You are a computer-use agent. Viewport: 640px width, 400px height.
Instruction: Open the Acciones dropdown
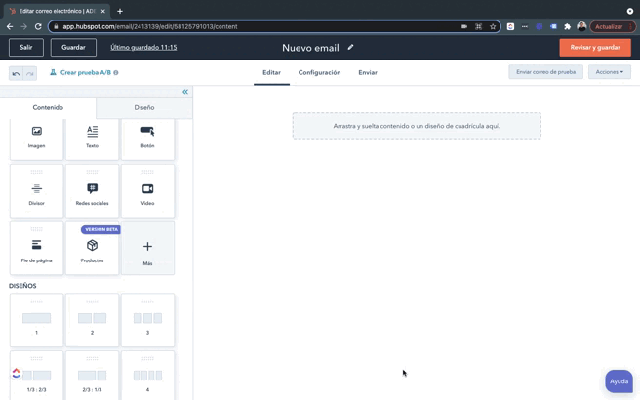[609, 72]
